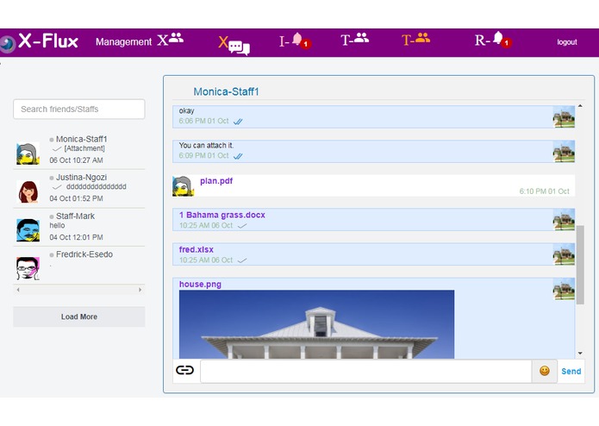Image resolution: width=599 pixels, height=426 pixels.
Task: Click the attach file link icon
Action: point(185,370)
